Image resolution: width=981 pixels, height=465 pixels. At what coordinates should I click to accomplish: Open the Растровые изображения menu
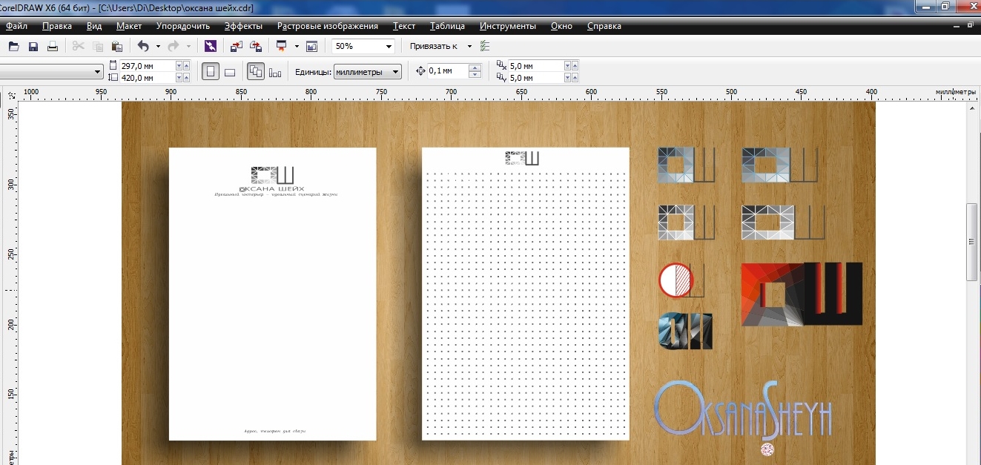point(328,26)
